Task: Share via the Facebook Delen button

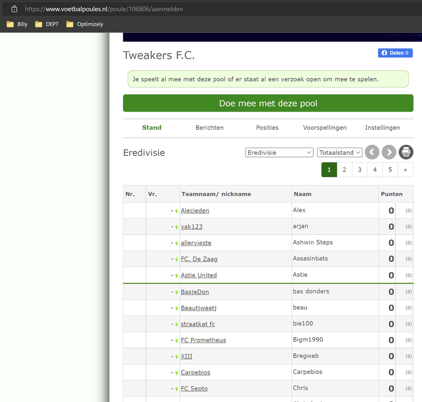Action: tap(395, 53)
